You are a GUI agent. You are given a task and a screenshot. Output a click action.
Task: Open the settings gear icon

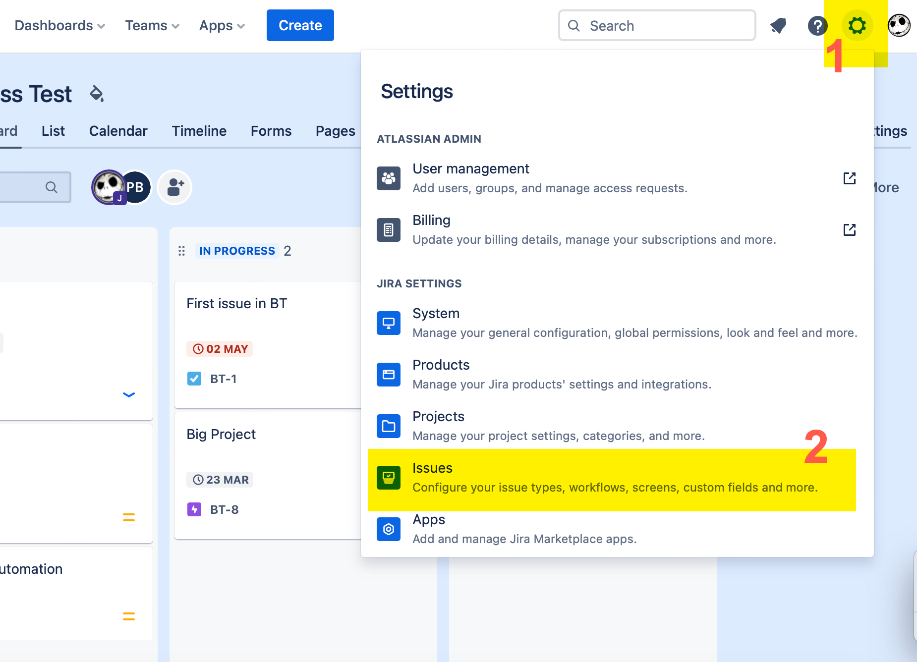click(857, 26)
